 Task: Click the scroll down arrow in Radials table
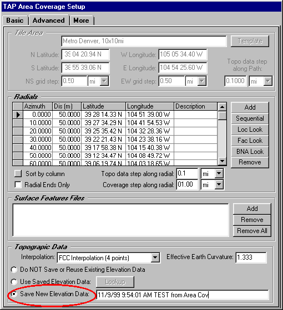(x=222, y=161)
